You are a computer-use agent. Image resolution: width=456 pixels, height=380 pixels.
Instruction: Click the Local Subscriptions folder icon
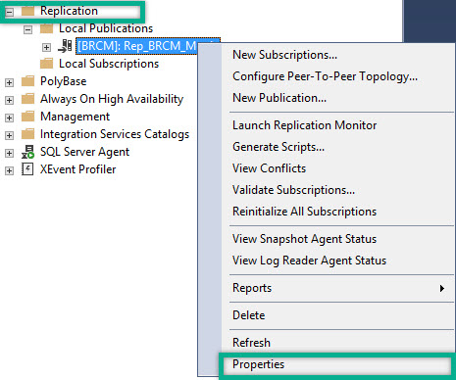[x=46, y=64]
